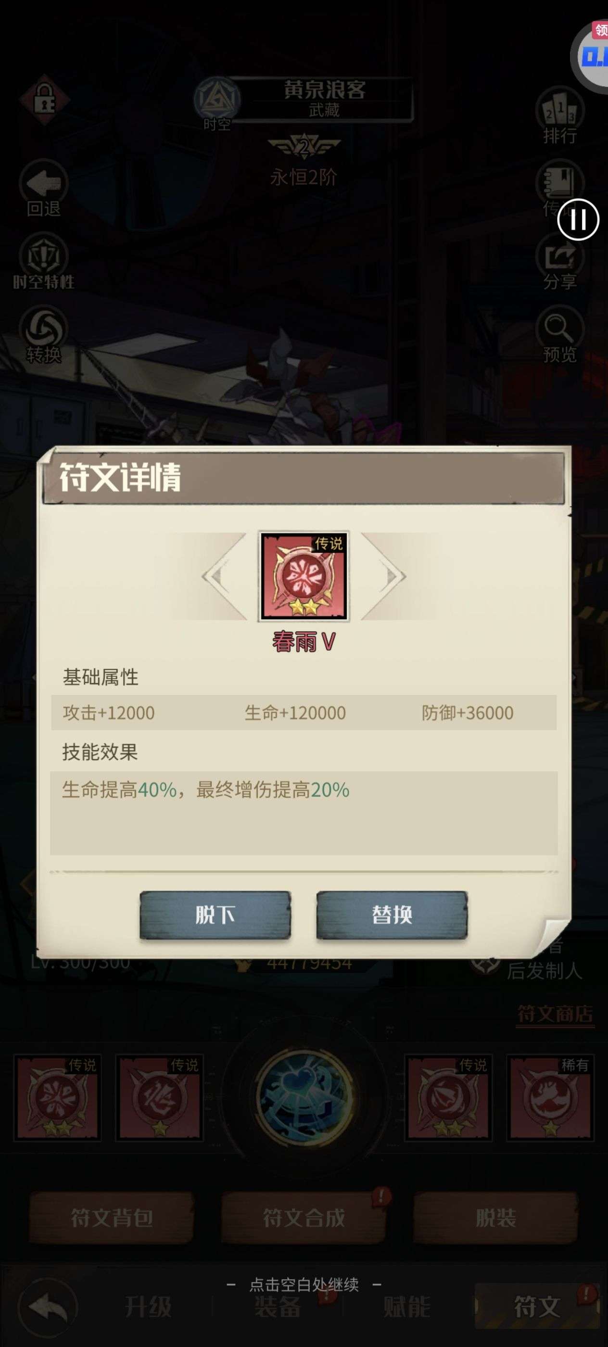Open the 符文背包 button
Image resolution: width=608 pixels, height=1347 pixels.
112,1218
